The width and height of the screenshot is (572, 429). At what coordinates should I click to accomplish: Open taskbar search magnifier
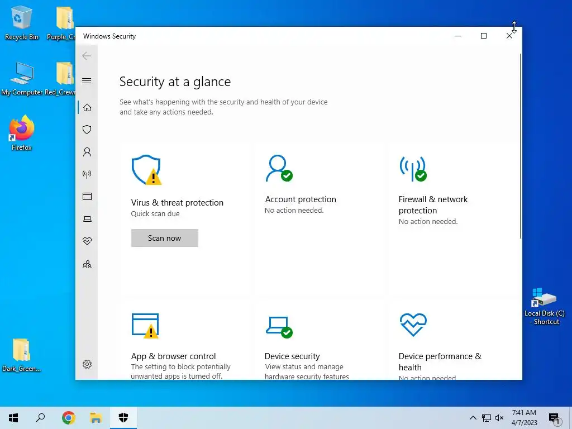click(x=40, y=418)
